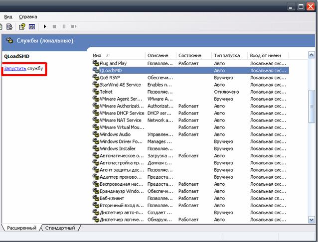Click the Enables n… description cell
Image resolution: width=318 pixels, height=242 pixels.
click(159, 85)
